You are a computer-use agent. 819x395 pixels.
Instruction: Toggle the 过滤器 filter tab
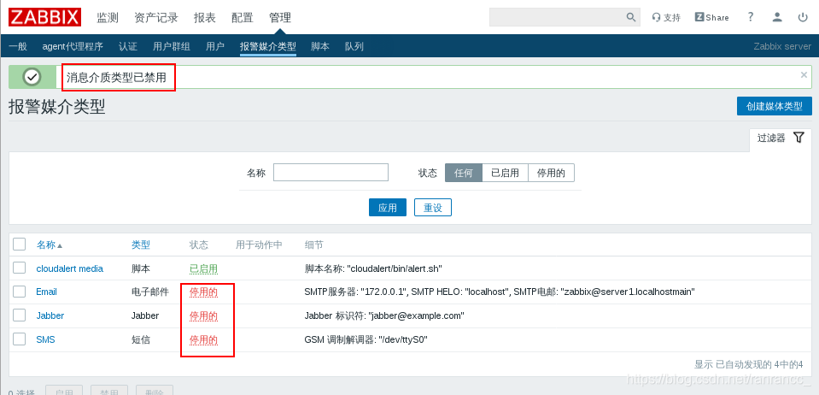pyautogui.click(x=781, y=139)
